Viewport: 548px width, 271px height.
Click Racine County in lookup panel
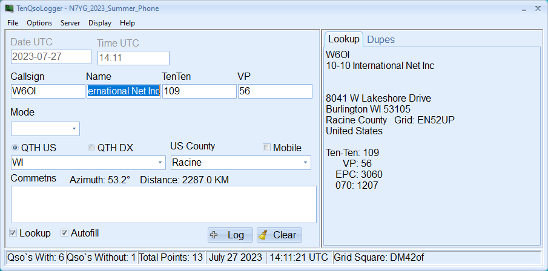pyautogui.click(x=357, y=120)
